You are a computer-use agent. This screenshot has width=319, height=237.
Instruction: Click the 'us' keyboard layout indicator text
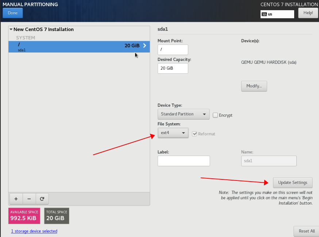click(x=270, y=14)
